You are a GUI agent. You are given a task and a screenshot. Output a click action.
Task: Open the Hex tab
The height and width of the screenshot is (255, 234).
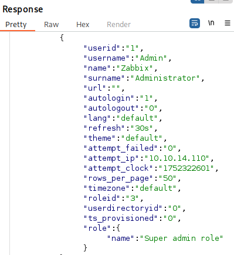(83, 25)
